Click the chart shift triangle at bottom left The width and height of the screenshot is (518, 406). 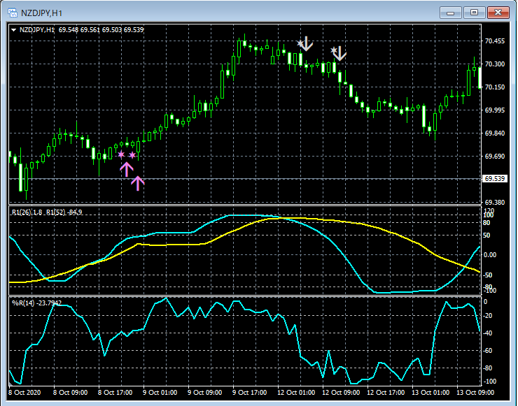(10, 384)
